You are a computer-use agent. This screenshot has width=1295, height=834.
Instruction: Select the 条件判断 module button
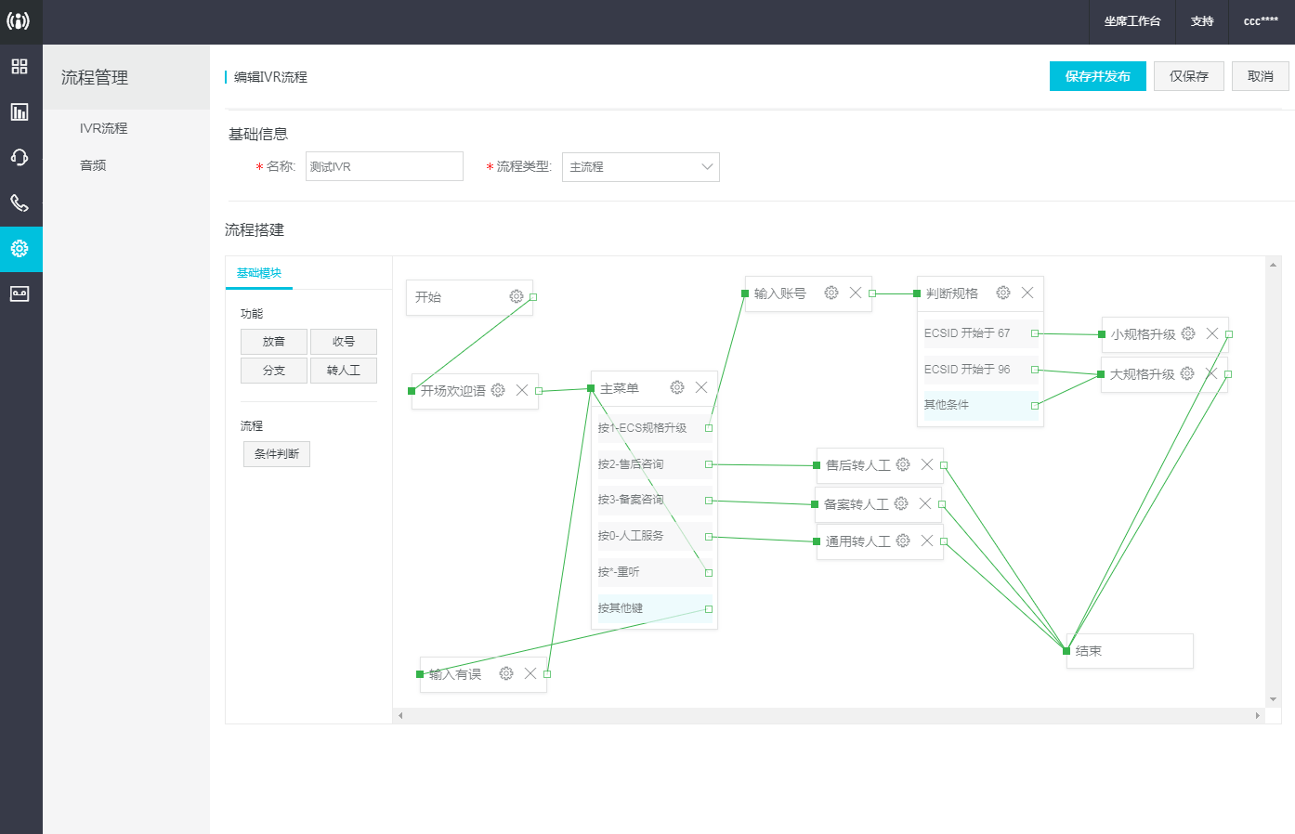coord(277,454)
